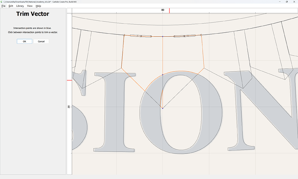This screenshot has height=179, width=298.
Task: Select the blue intersection point at the bottom of the V
Action: (162, 108)
